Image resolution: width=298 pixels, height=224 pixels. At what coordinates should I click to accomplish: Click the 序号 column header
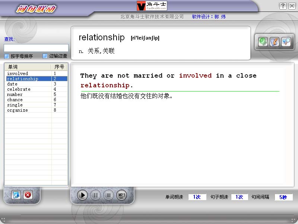point(59,67)
